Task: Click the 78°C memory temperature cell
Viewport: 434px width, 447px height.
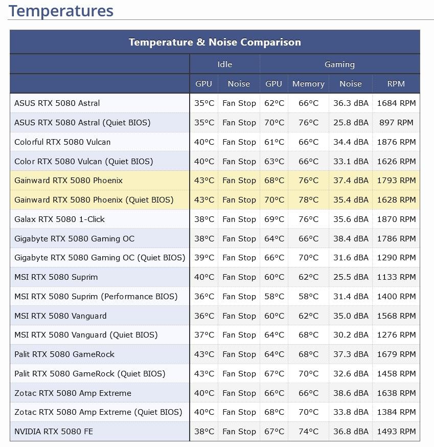Action: [308, 200]
